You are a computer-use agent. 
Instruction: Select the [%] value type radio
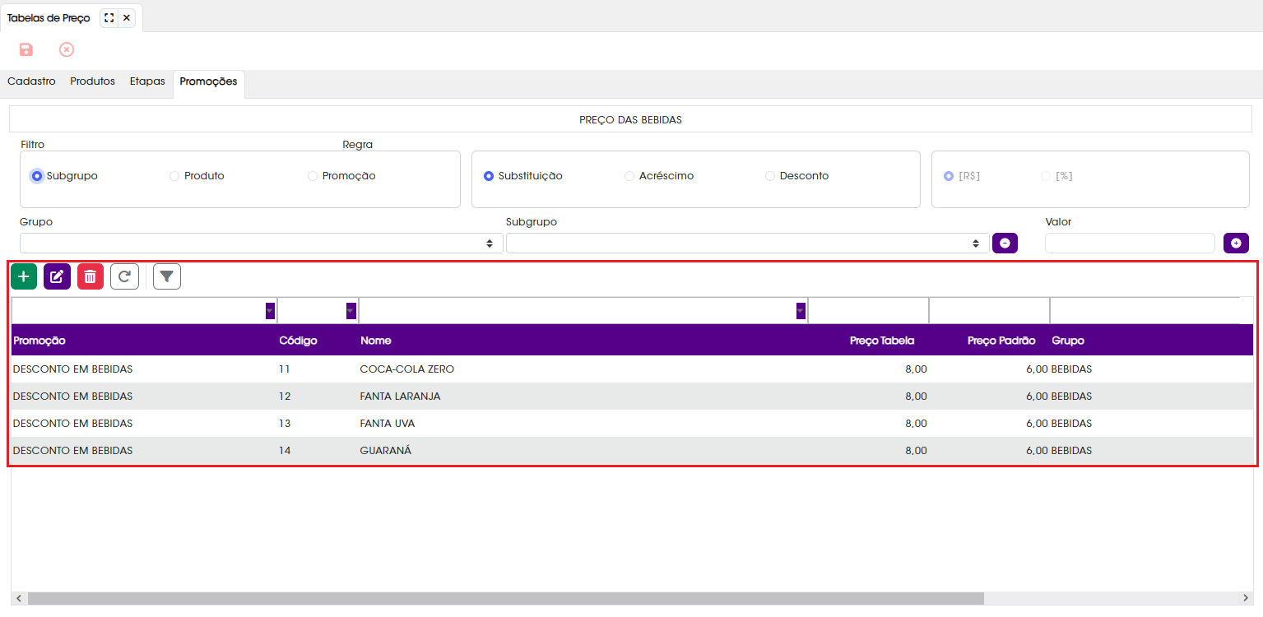pyautogui.click(x=1046, y=176)
